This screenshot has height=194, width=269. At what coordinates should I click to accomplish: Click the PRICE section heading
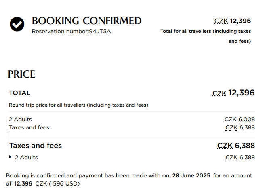point(21,74)
